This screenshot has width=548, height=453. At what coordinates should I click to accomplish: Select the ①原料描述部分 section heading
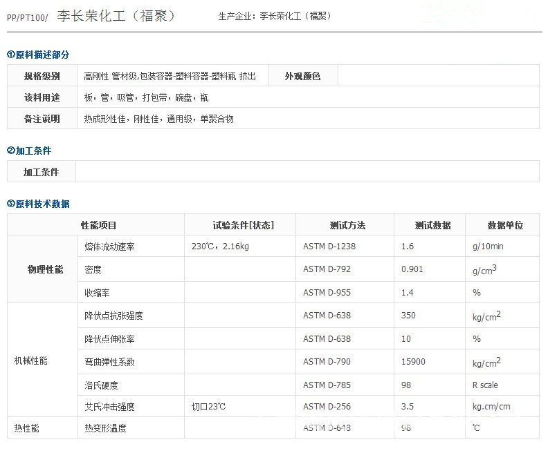[x=38, y=55]
